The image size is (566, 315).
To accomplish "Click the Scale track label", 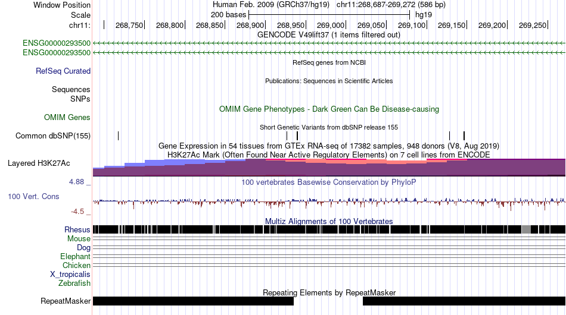I will point(80,15).
